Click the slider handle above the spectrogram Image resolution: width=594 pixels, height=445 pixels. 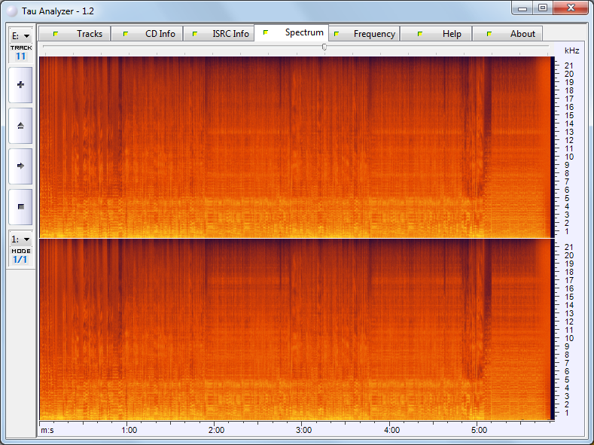(x=324, y=47)
